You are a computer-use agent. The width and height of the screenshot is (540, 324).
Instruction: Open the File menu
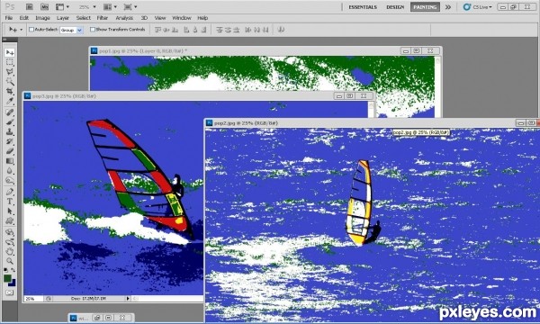click(9, 18)
